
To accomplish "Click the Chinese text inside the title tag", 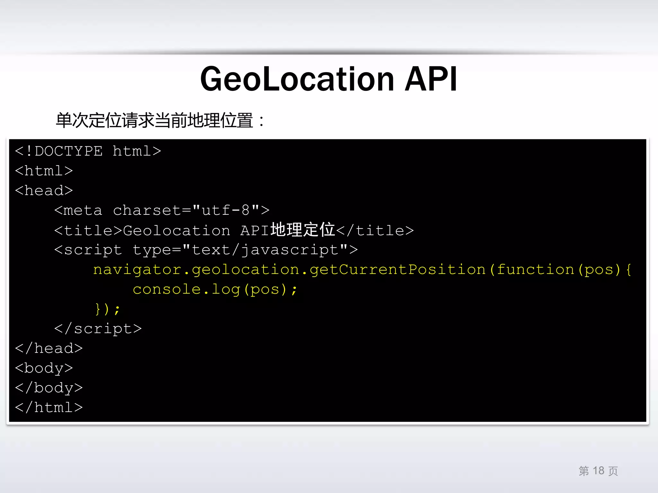I will (x=303, y=230).
